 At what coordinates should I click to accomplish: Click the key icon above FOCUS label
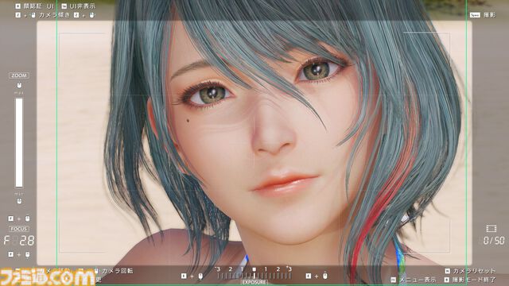[10, 218]
